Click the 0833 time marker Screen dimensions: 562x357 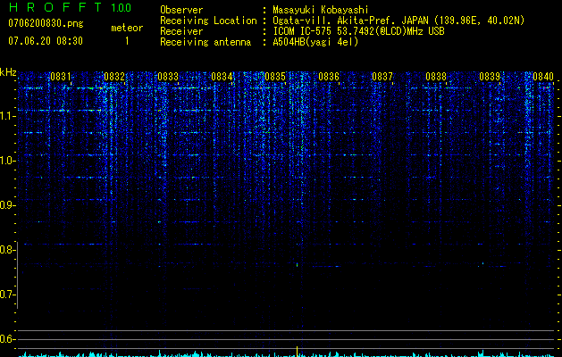[168, 77]
